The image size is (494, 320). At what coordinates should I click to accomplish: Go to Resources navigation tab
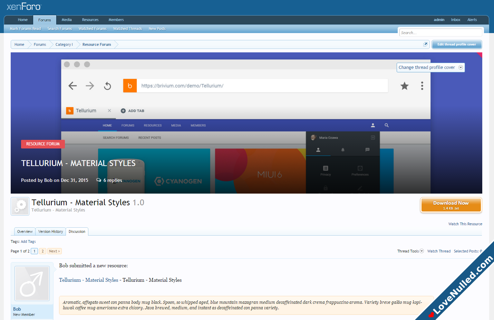coord(90,20)
